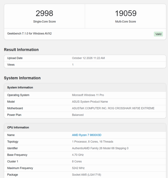Click the CPU Information table header
Image resolution: width=168 pixels, height=178 pixels.
(85, 127)
